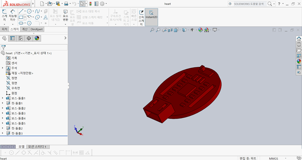Click the Zoom to Area icon
302x160 pixels.
[x=158, y=30]
